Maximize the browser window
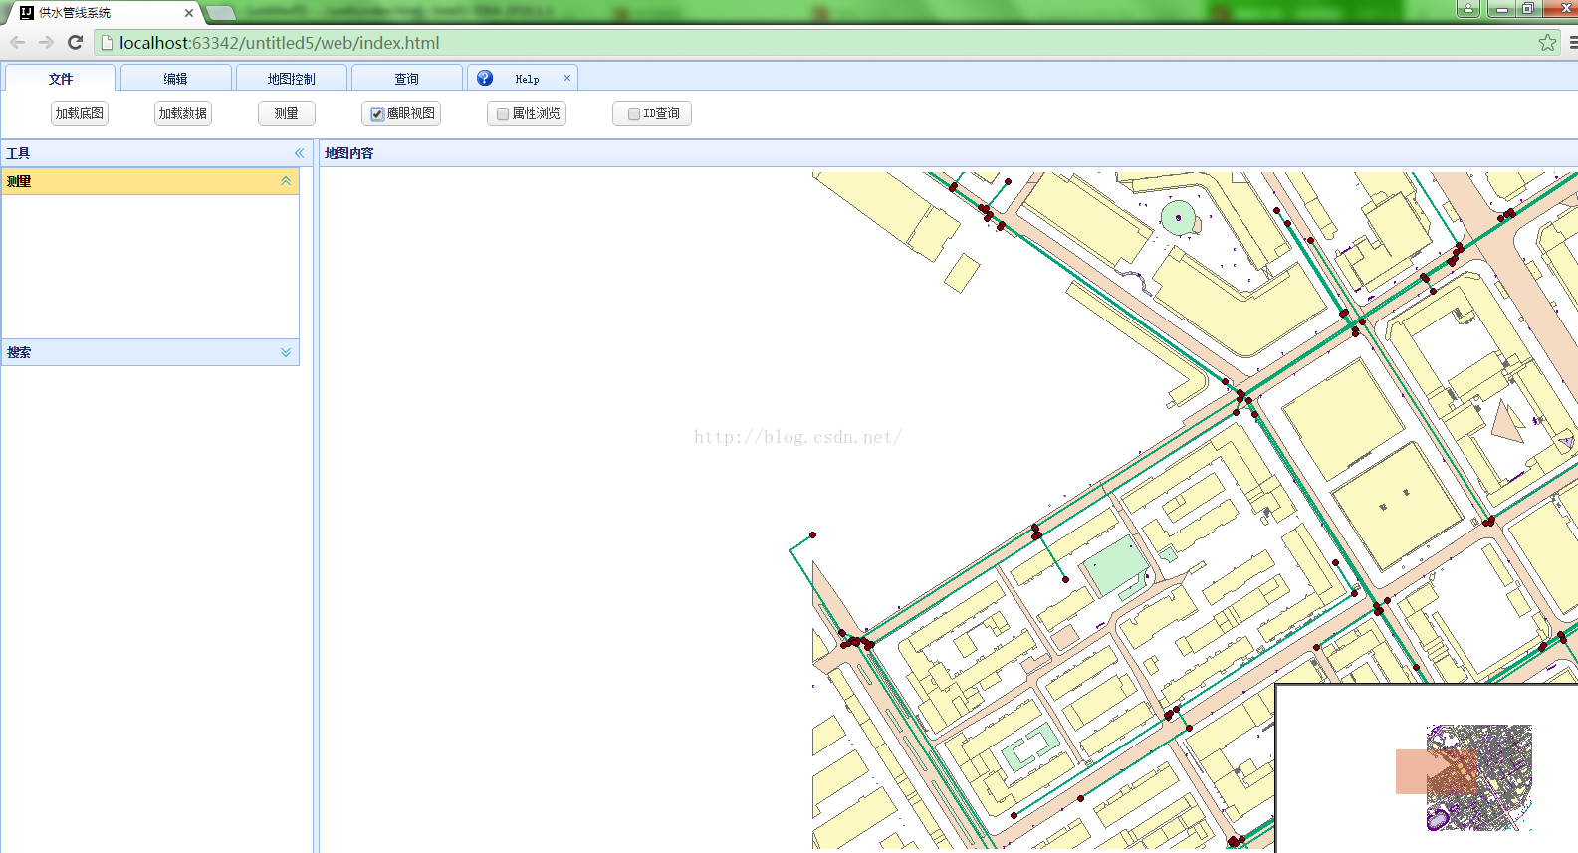This screenshot has height=853, width=1578. click(1528, 9)
